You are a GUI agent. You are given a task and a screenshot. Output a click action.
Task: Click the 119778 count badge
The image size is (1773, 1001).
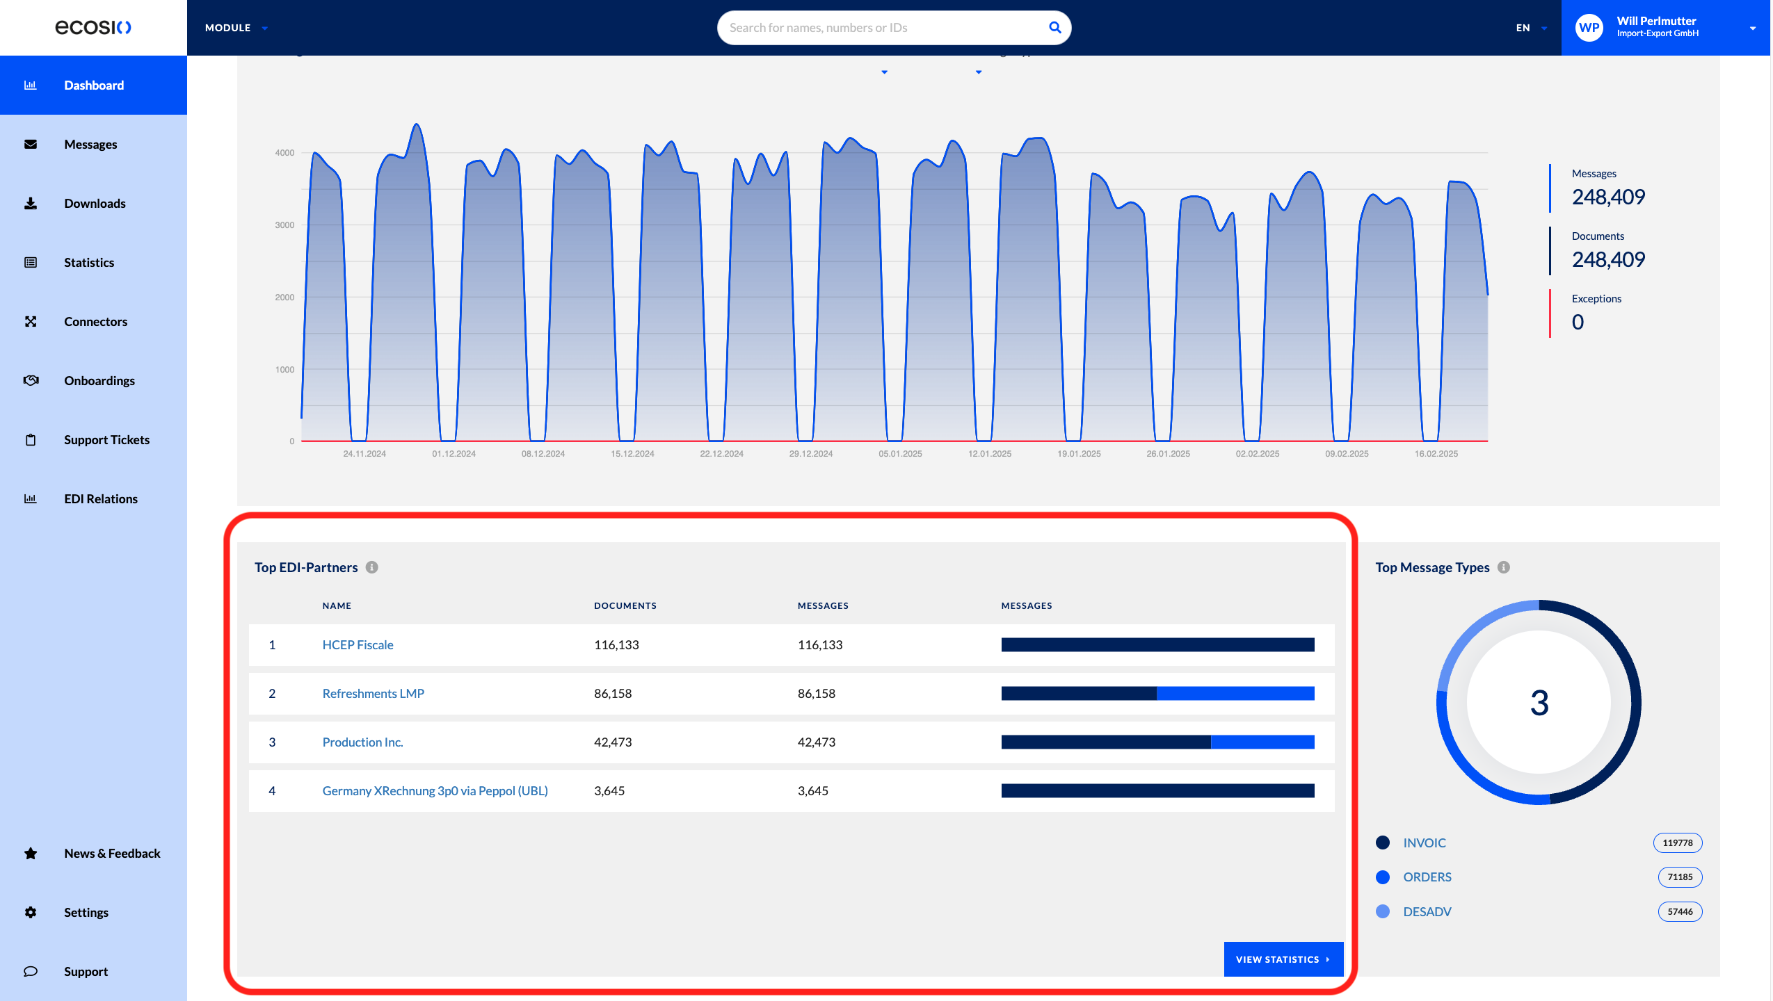pyautogui.click(x=1678, y=843)
